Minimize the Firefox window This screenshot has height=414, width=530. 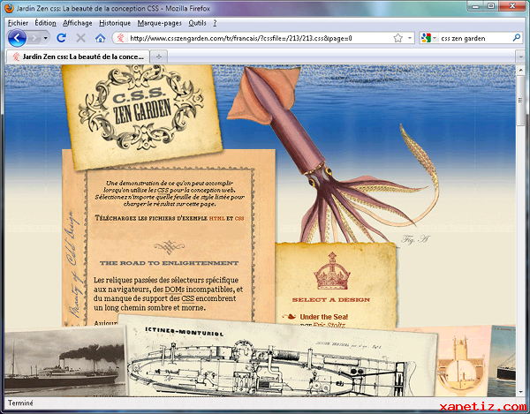(x=475, y=6)
